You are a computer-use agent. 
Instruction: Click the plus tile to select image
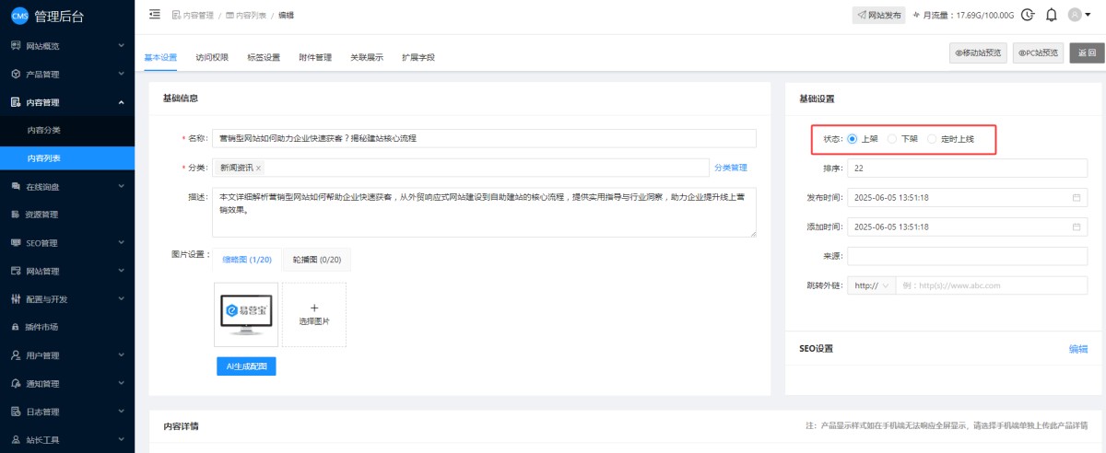coord(314,314)
